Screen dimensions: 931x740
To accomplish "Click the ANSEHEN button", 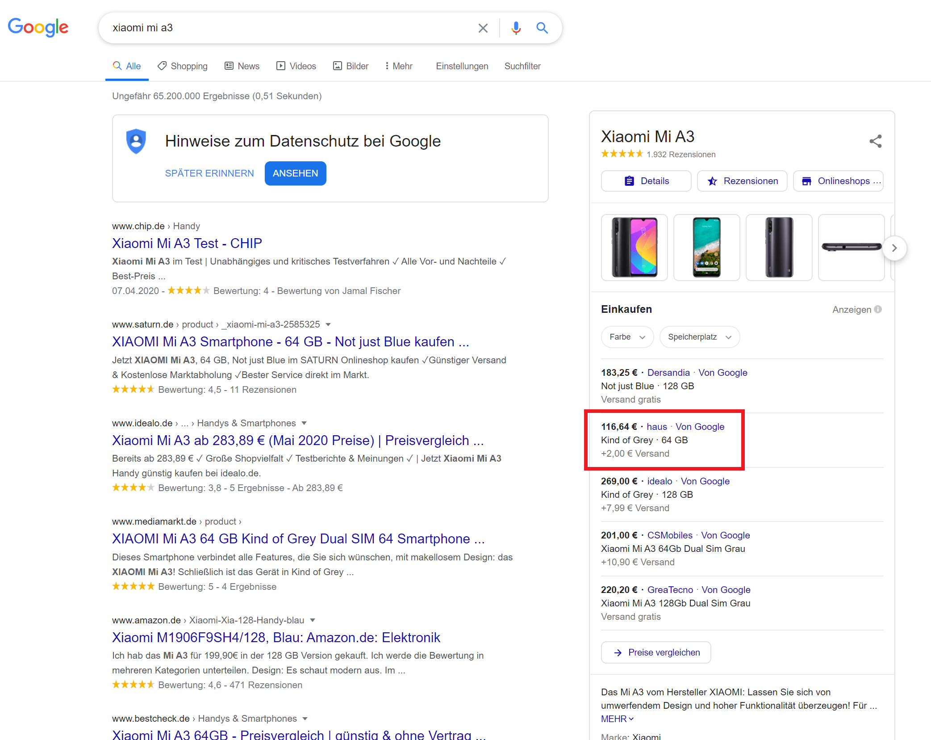I will 296,173.
